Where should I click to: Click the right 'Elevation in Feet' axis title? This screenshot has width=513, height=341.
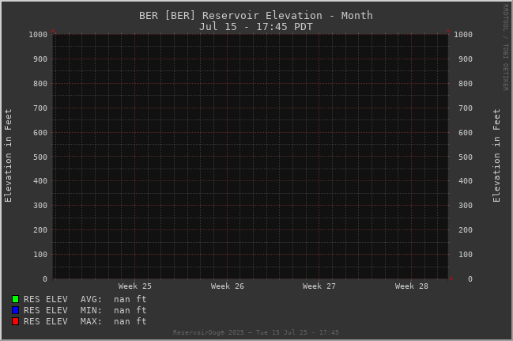[496, 156]
